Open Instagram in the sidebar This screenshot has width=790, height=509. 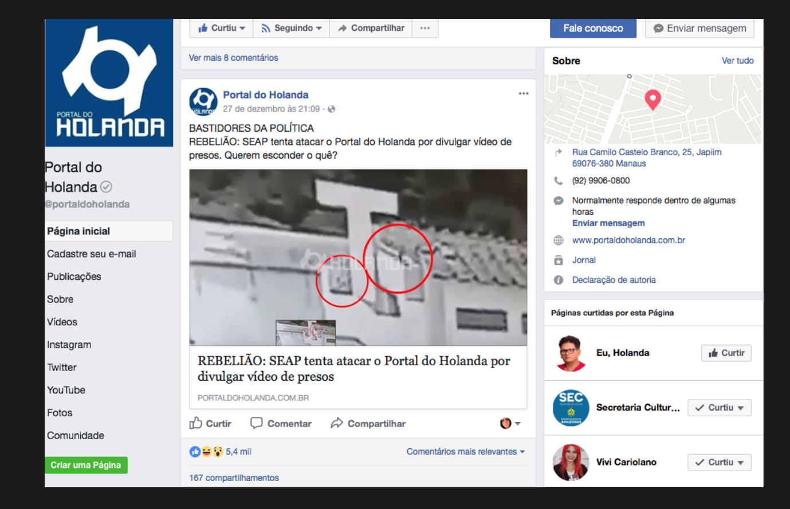[x=69, y=345]
